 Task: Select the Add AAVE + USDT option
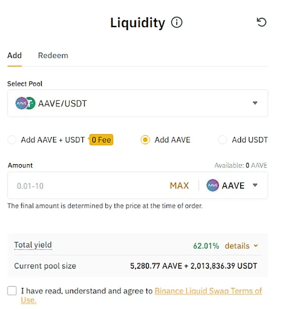pos(12,140)
